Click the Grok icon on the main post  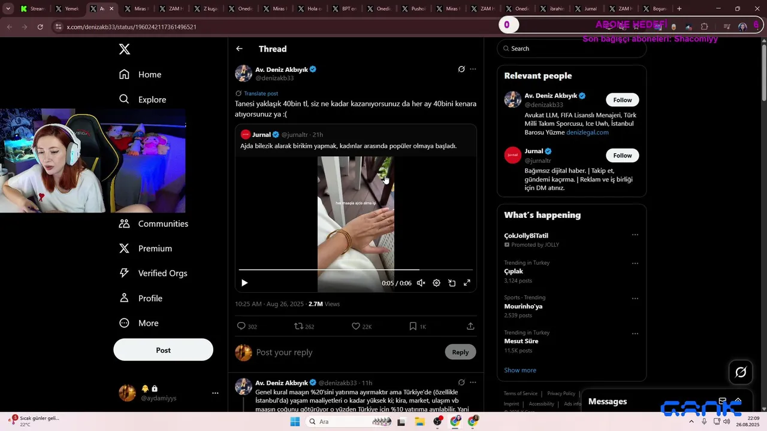tap(461, 69)
